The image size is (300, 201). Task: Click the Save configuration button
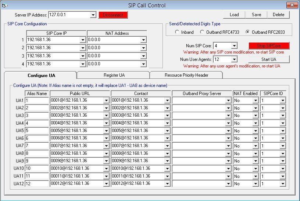[x=256, y=15]
